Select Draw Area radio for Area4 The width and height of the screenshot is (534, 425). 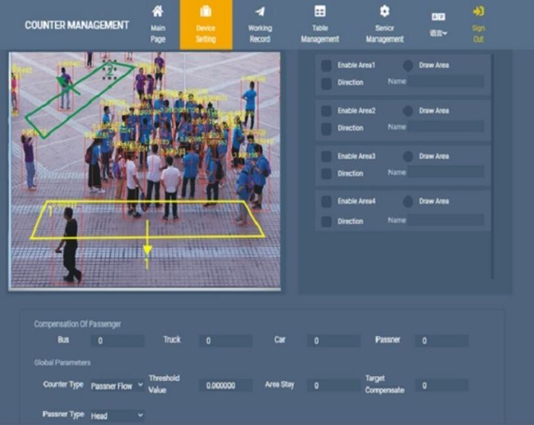[408, 202]
